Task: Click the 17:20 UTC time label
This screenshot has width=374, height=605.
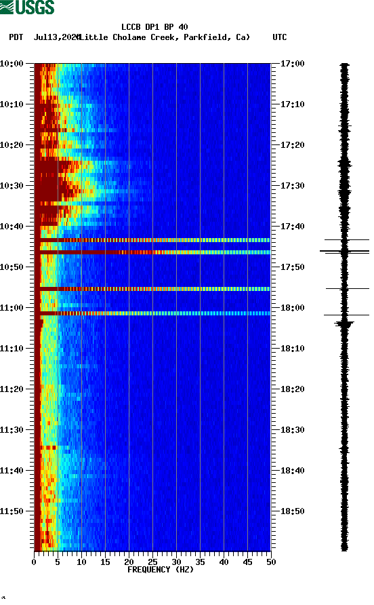Action: [292, 145]
